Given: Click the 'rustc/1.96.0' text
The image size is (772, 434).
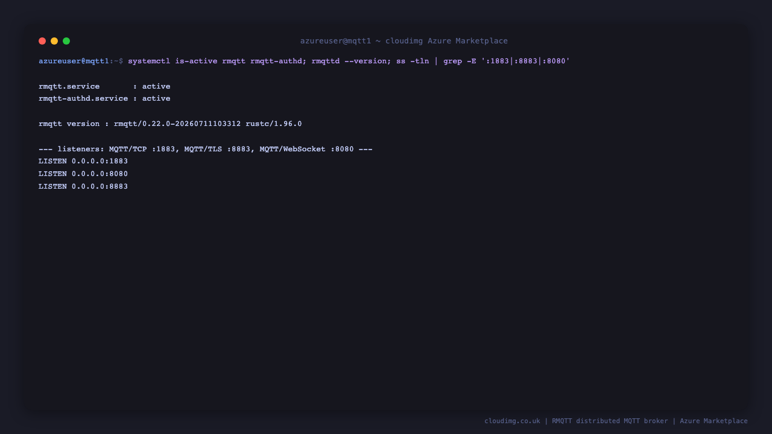Looking at the screenshot, I should (x=274, y=124).
